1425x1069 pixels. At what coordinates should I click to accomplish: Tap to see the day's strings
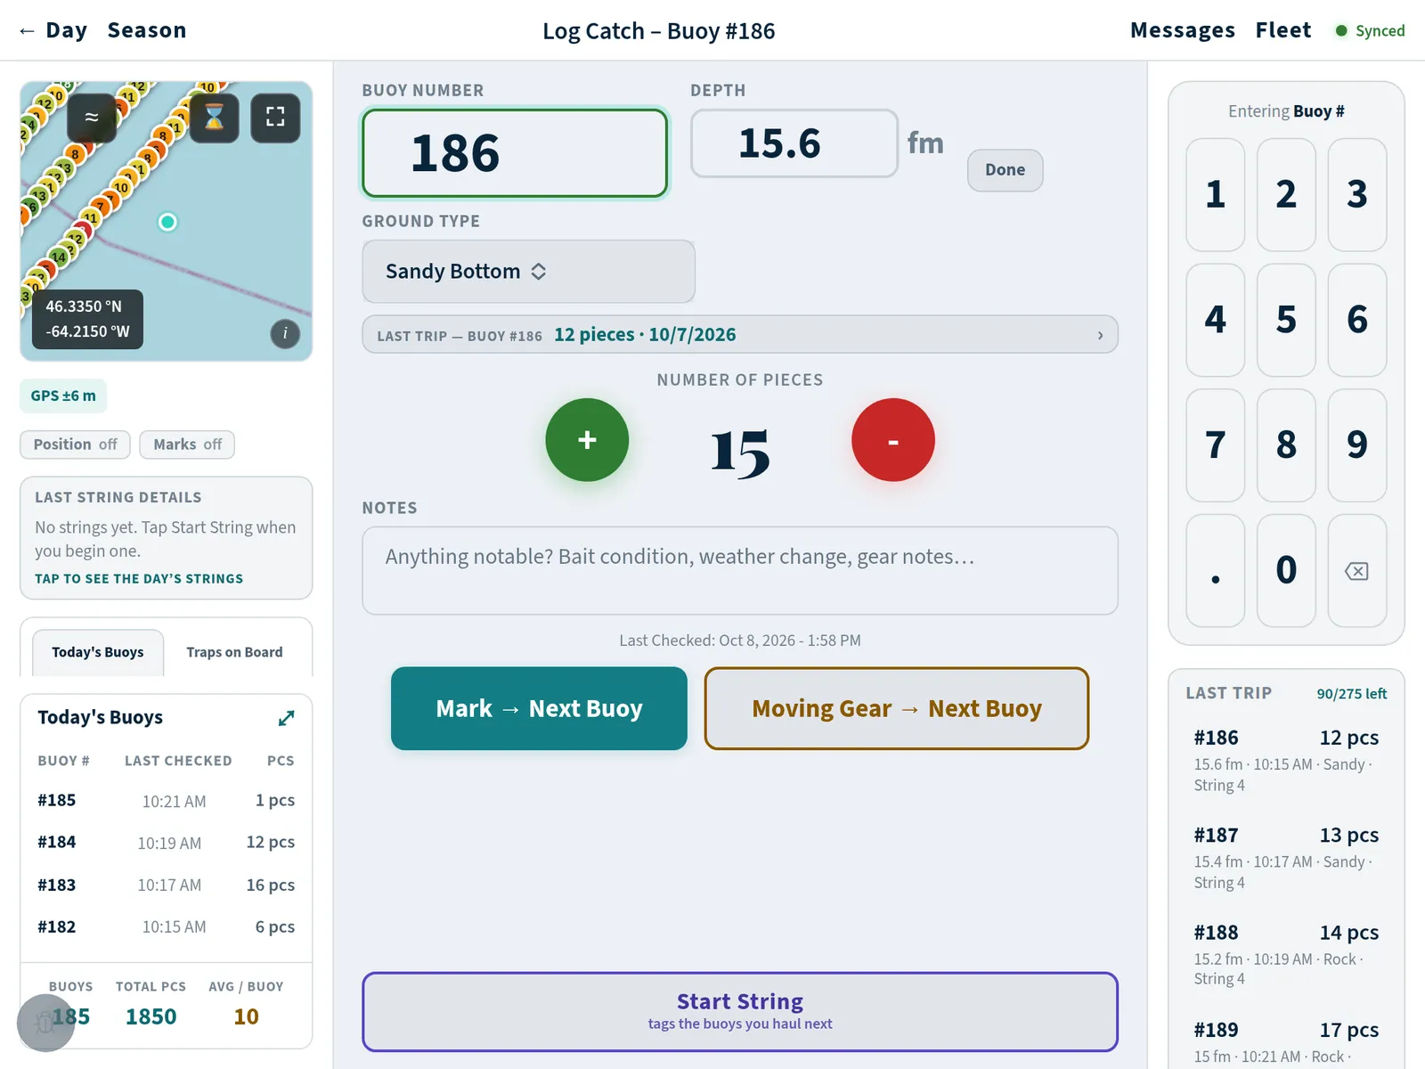(x=139, y=579)
